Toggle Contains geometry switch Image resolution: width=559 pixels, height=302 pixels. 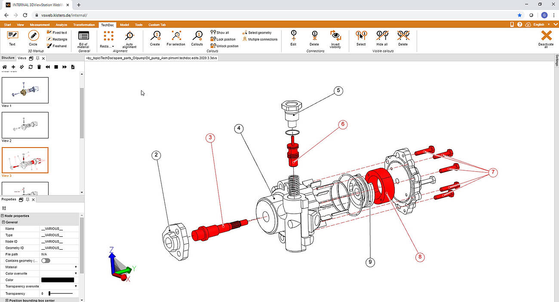coord(46,261)
